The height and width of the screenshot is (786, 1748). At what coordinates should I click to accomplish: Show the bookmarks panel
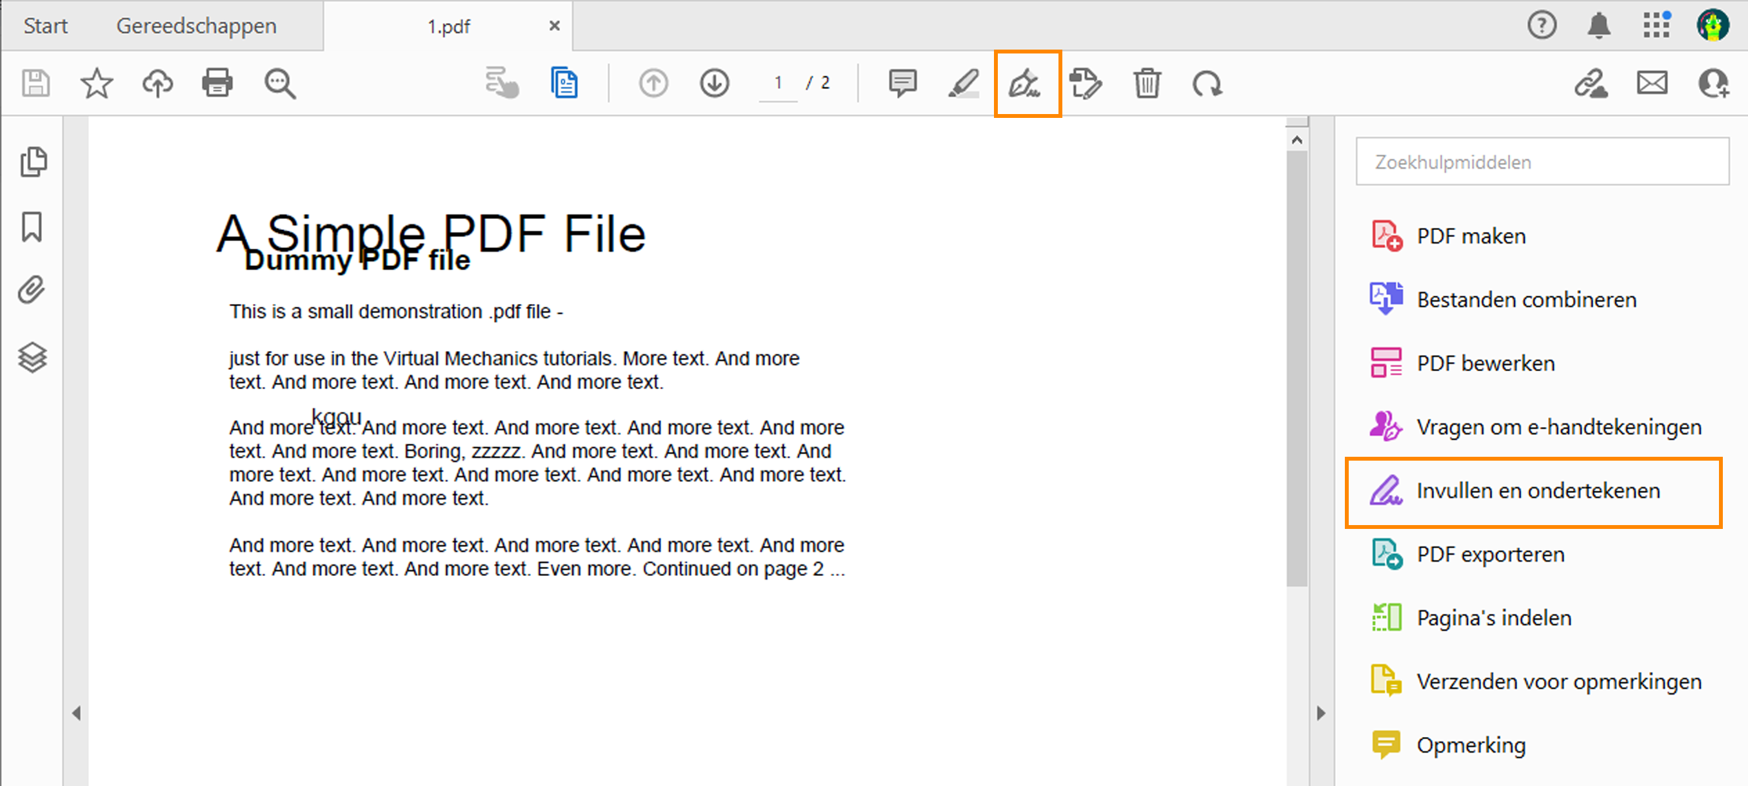34,226
